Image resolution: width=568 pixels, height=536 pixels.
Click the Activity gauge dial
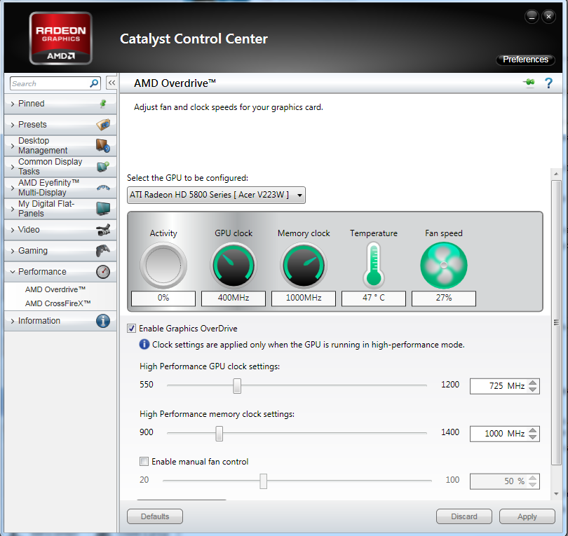(163, 266)
